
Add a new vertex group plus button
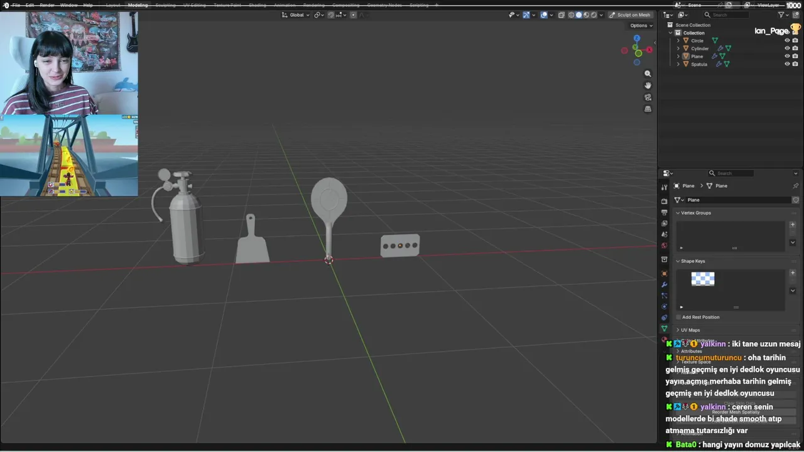pyautogui.click(x=793, y=225)
